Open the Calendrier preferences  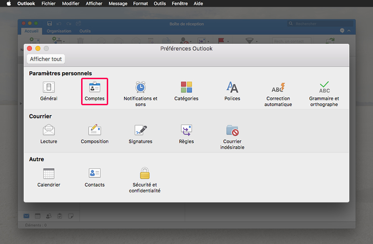tap(49, 177)
